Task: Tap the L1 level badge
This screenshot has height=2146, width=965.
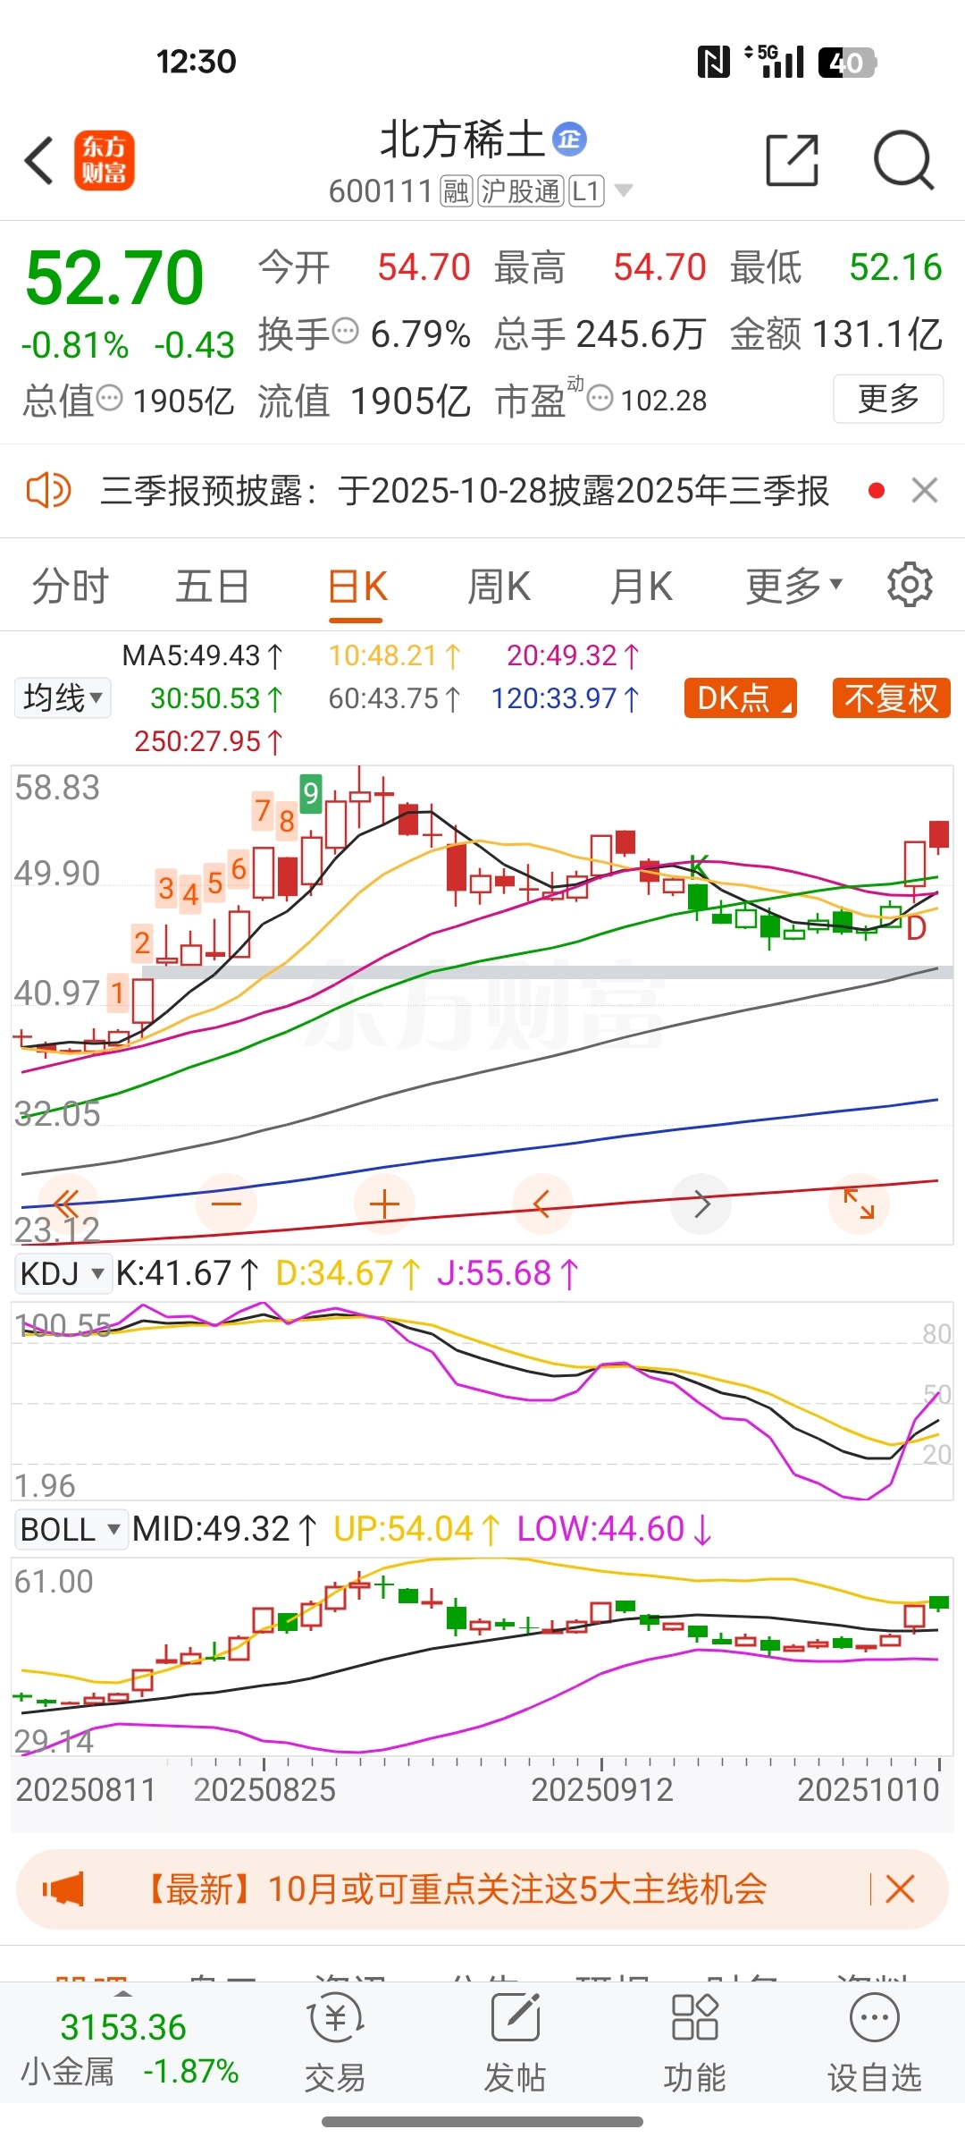Action: click(x=586, y=191)
